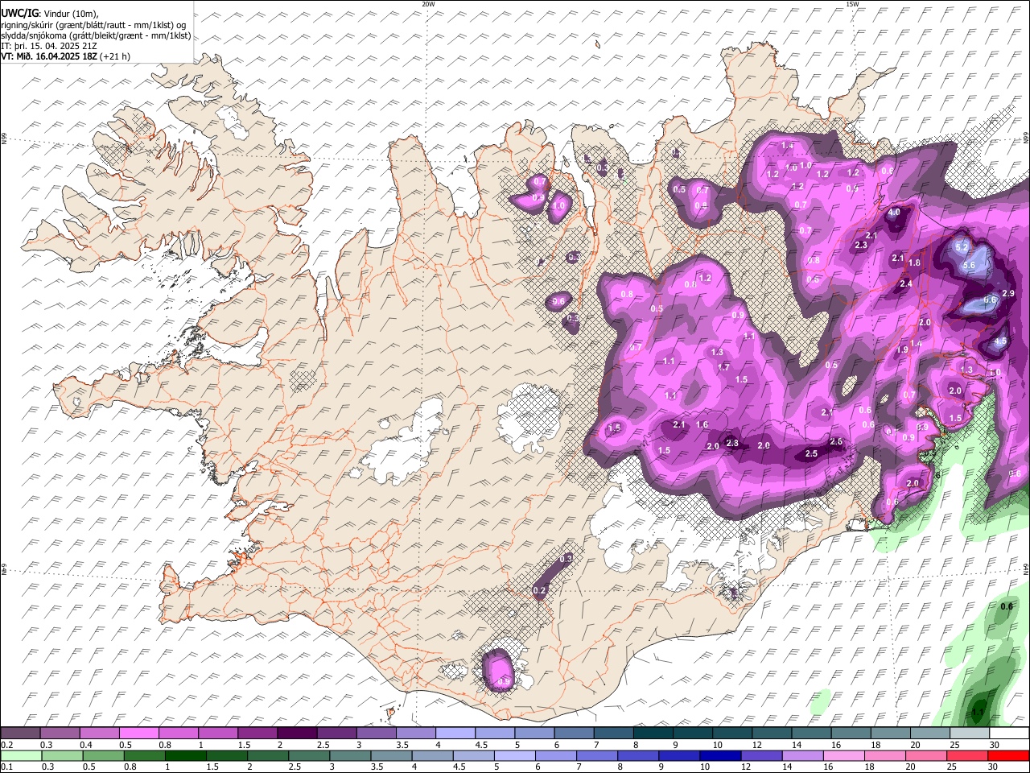Viewport: 1030px width, 773px height.
Task: Click the 2.9 value near the east coast
Action: tap(1008, 294)
